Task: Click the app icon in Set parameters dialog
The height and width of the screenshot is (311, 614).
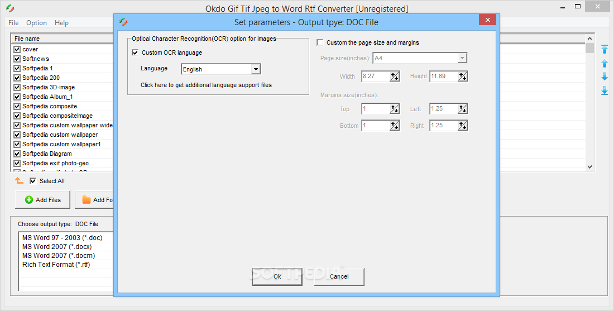Action: pyautogui.click(x=123, y=22)
